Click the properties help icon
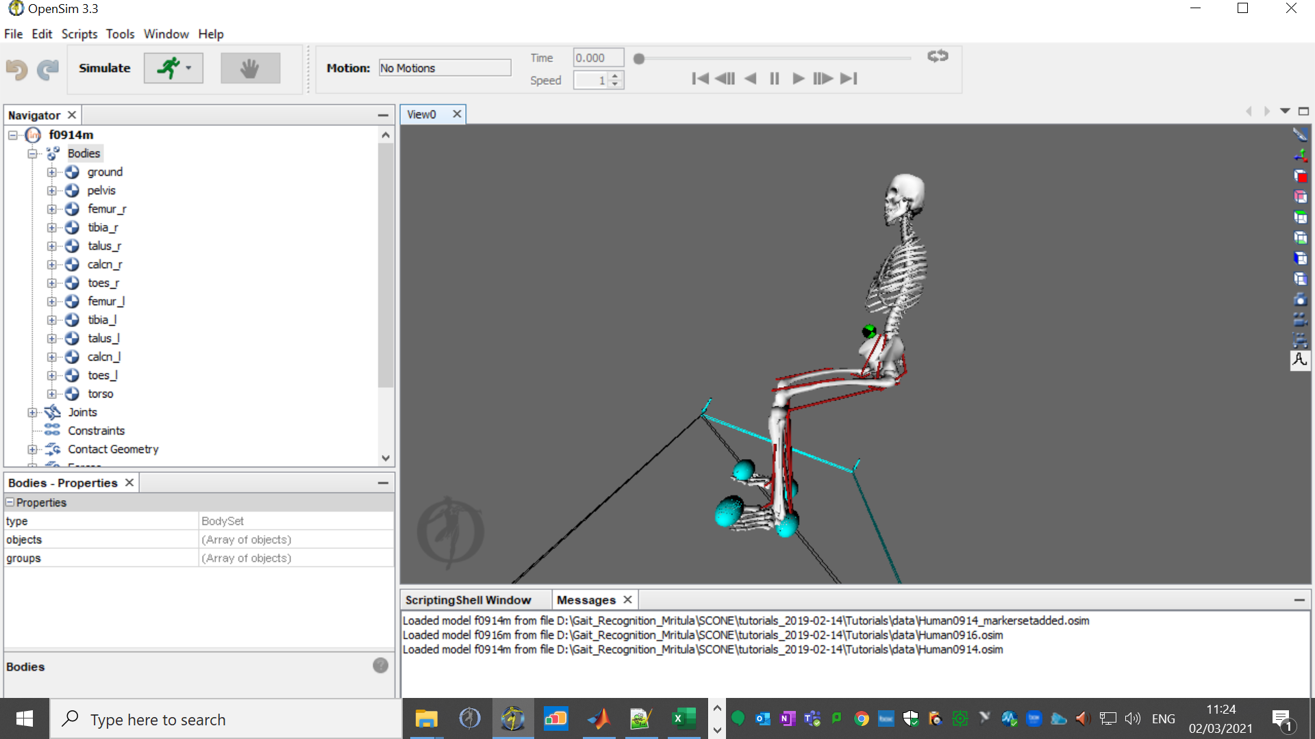Image resolution: width=1315 pixels, height=739 pixels. (x=381, y=665)
